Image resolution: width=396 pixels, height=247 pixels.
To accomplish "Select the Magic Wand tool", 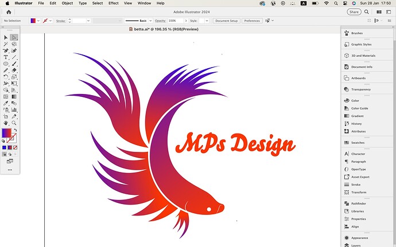I will pyautogui.click(x=6, y=44).
